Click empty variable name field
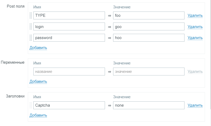Image resolution: width=211 pixels, height=126 pixels. tap(69, 72)
